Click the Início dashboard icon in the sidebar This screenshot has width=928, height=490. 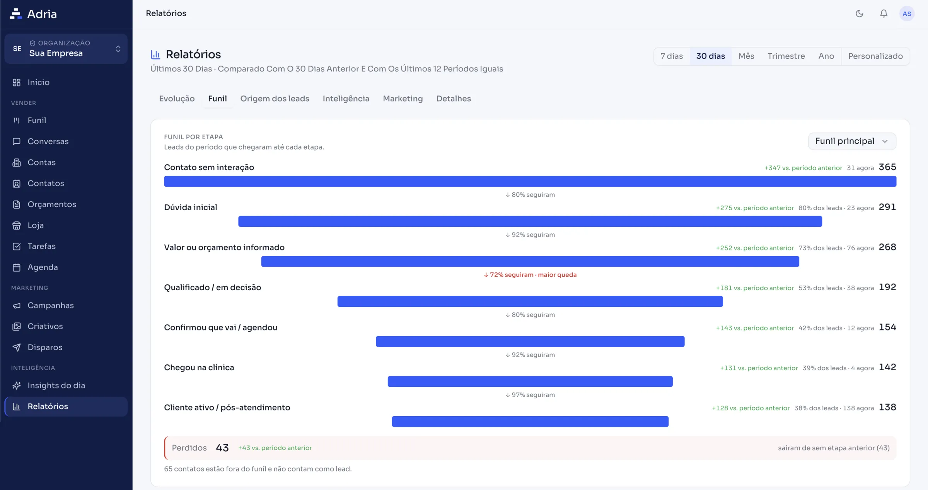16,82
